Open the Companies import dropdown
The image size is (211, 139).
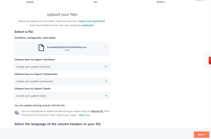point(62,81)
